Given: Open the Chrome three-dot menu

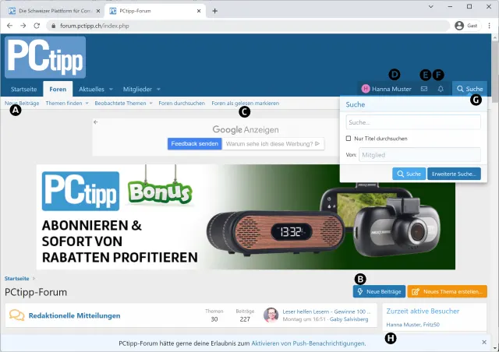Looking at the screenshot, I should [x=489, y=26].
